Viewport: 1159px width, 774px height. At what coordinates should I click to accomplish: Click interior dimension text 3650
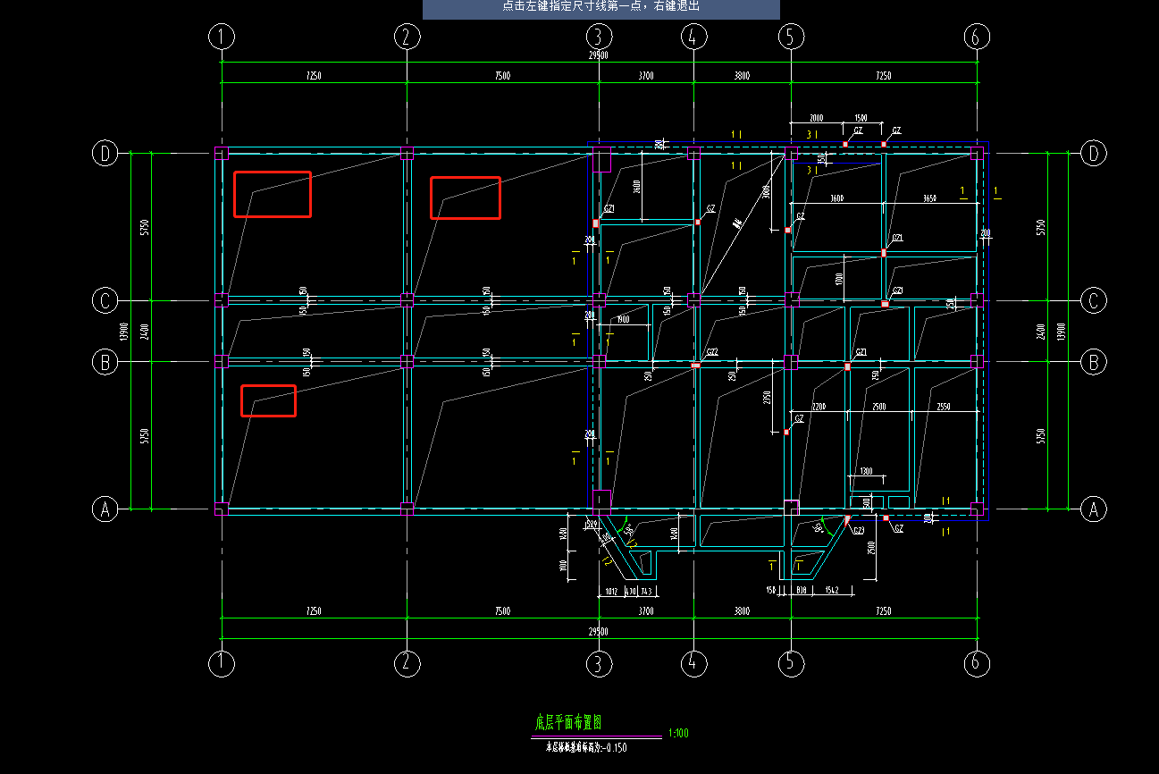point(929,198)
